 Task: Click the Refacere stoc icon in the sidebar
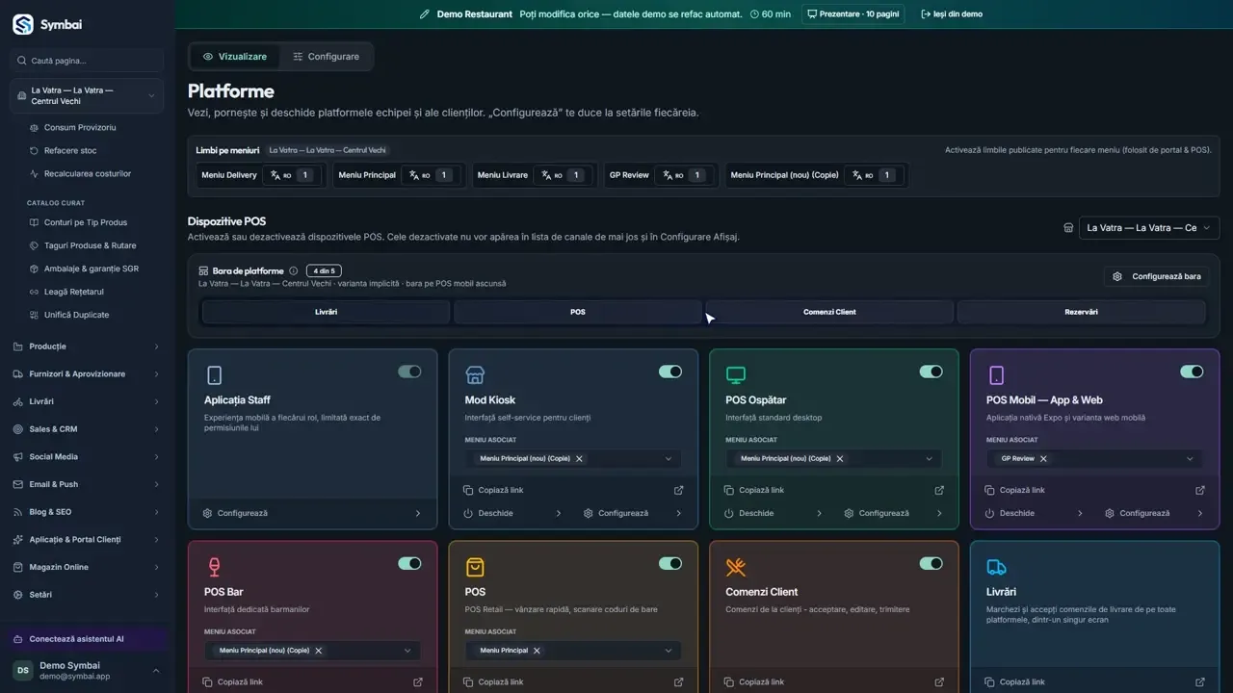click(x=35, y=150)
